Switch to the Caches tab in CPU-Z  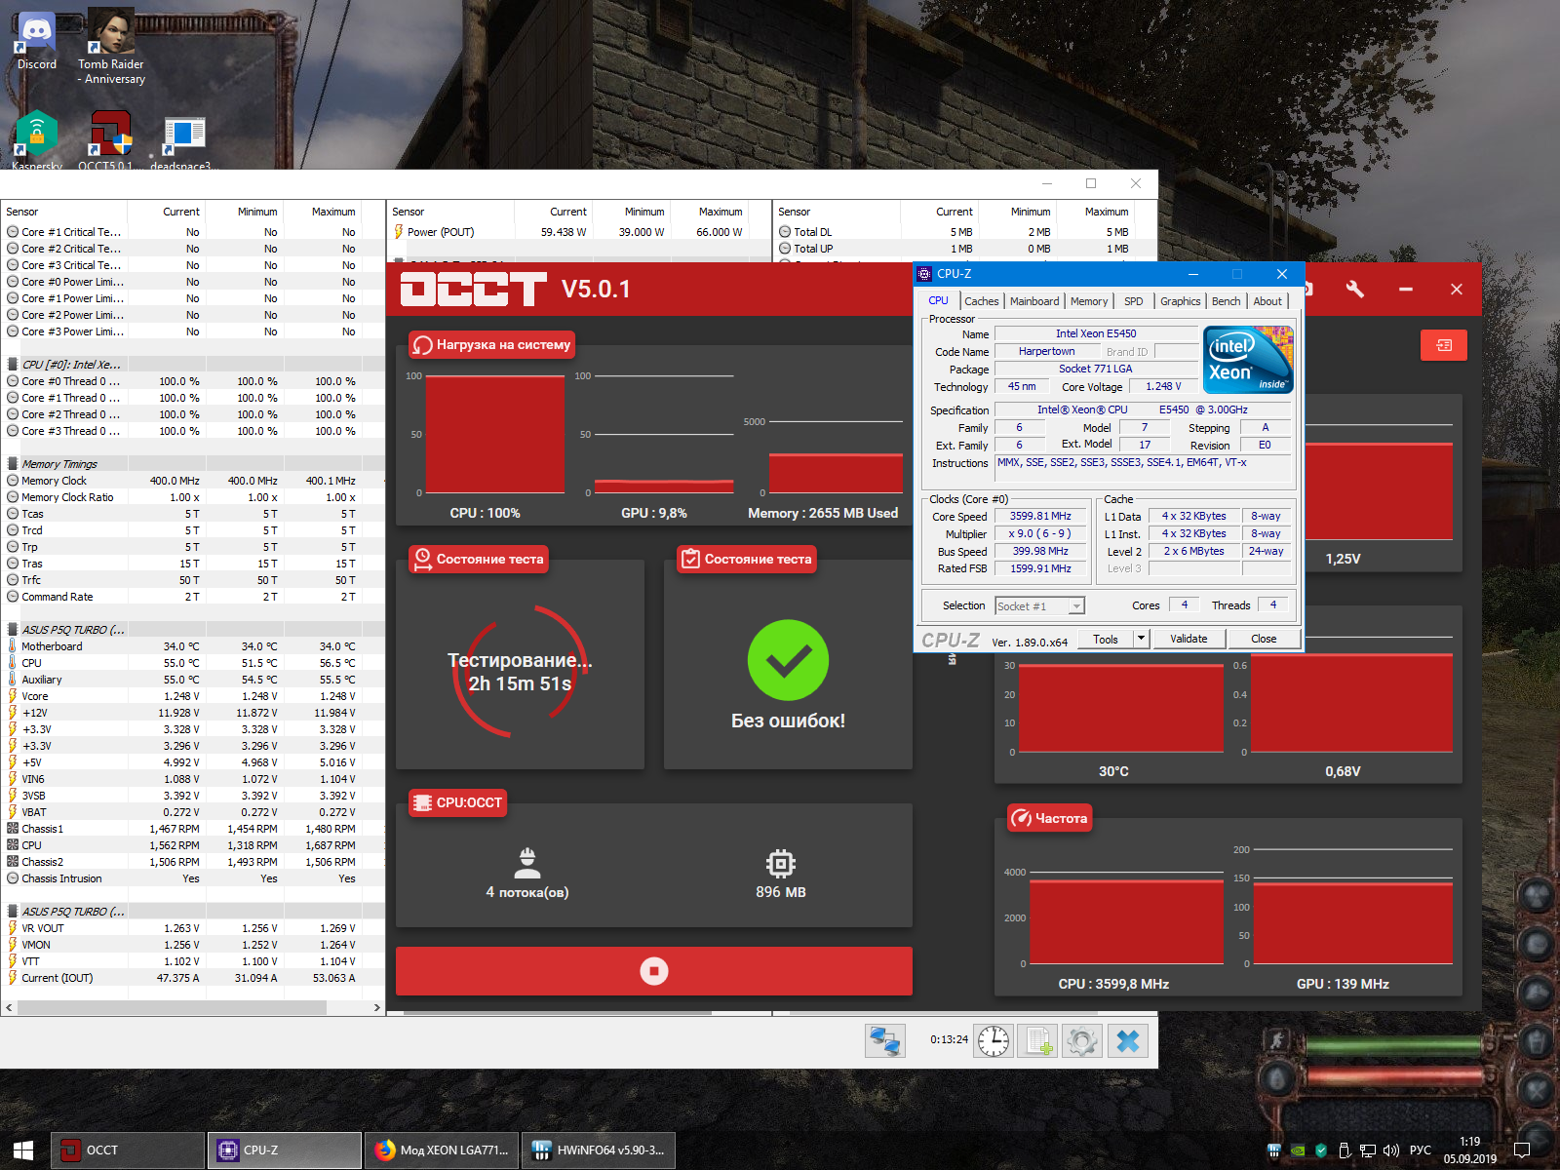pyautogui.click(x=982, y=301)
